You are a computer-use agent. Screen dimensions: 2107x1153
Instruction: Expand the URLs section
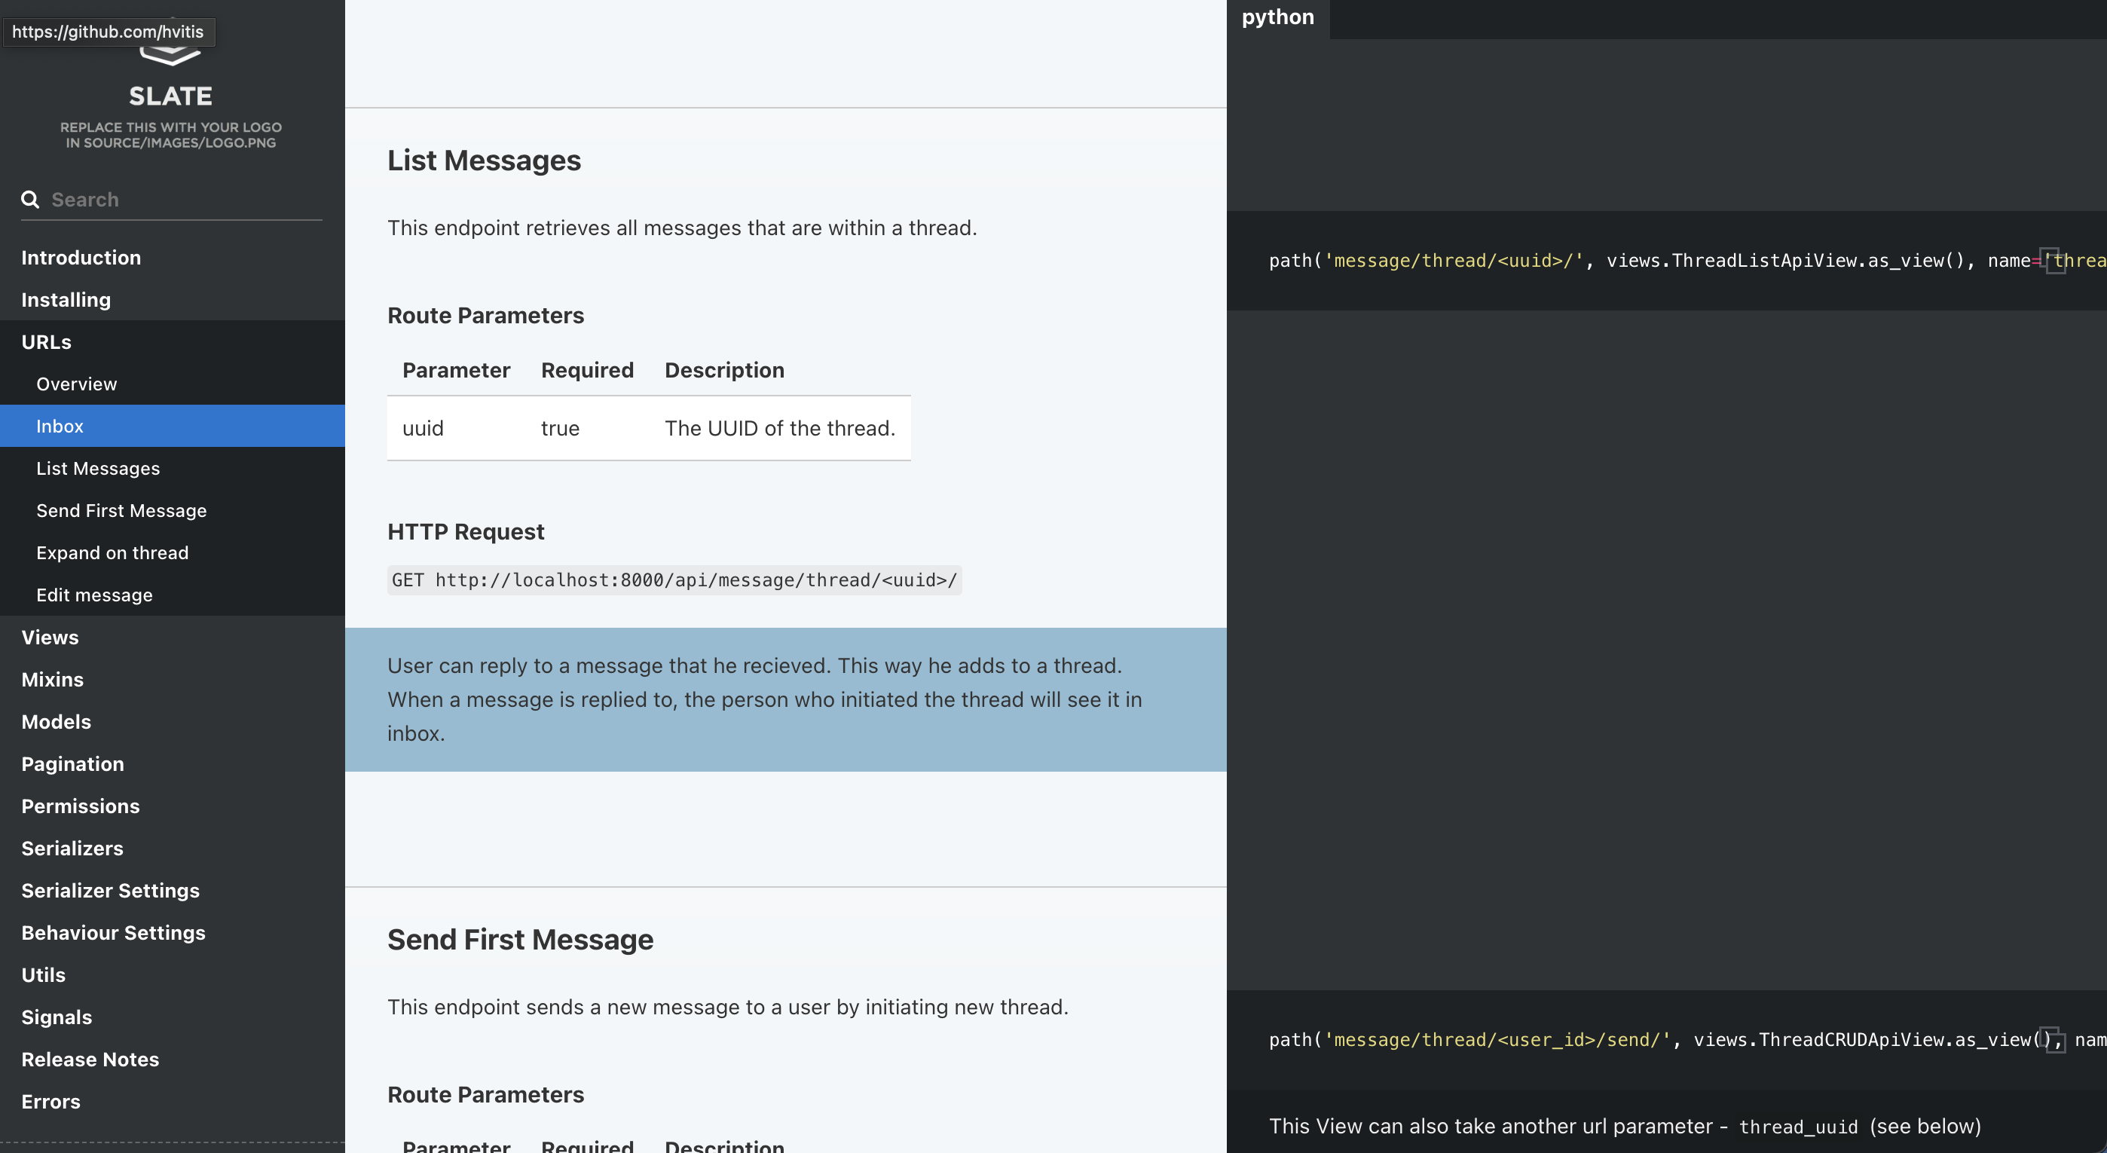point(46,342)
